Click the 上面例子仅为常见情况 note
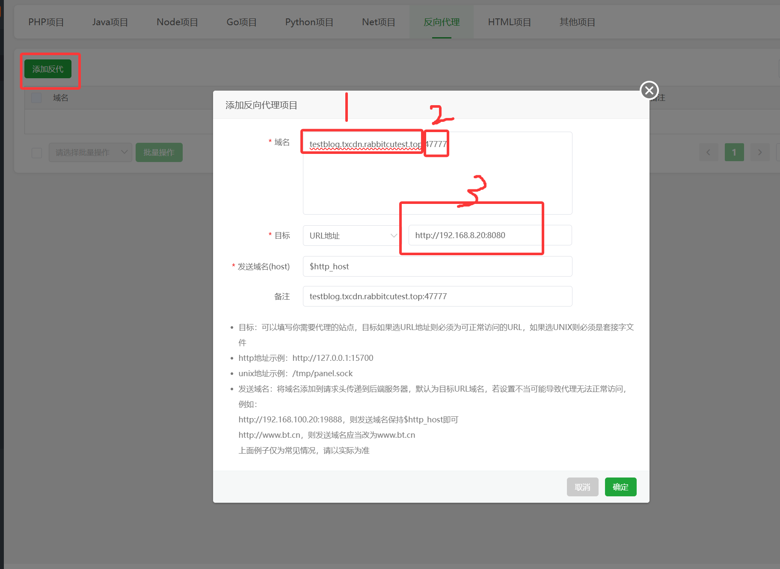The width and height of the screenshot is (780, 569). [304, 450]
